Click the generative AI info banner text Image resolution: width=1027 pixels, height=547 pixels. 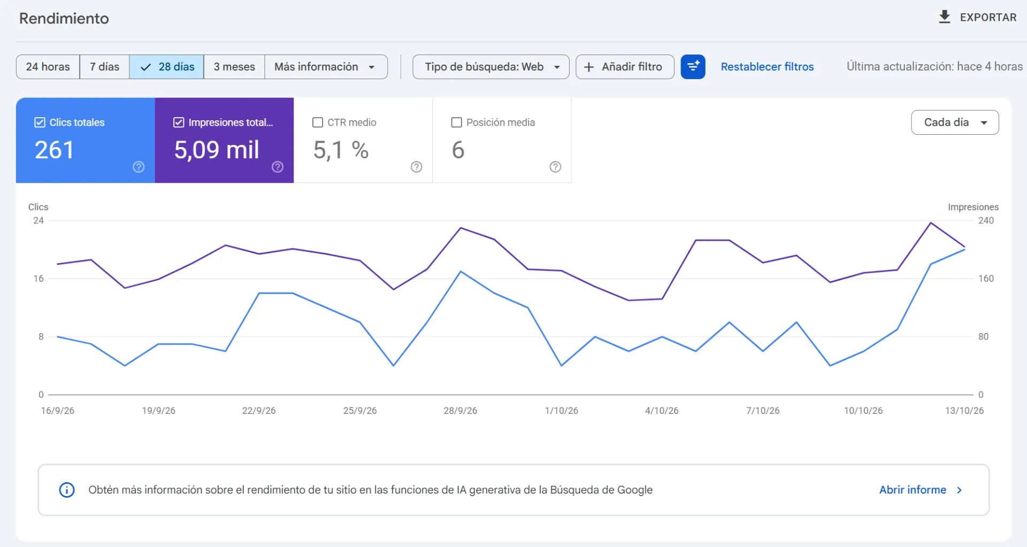pos(370,490)
